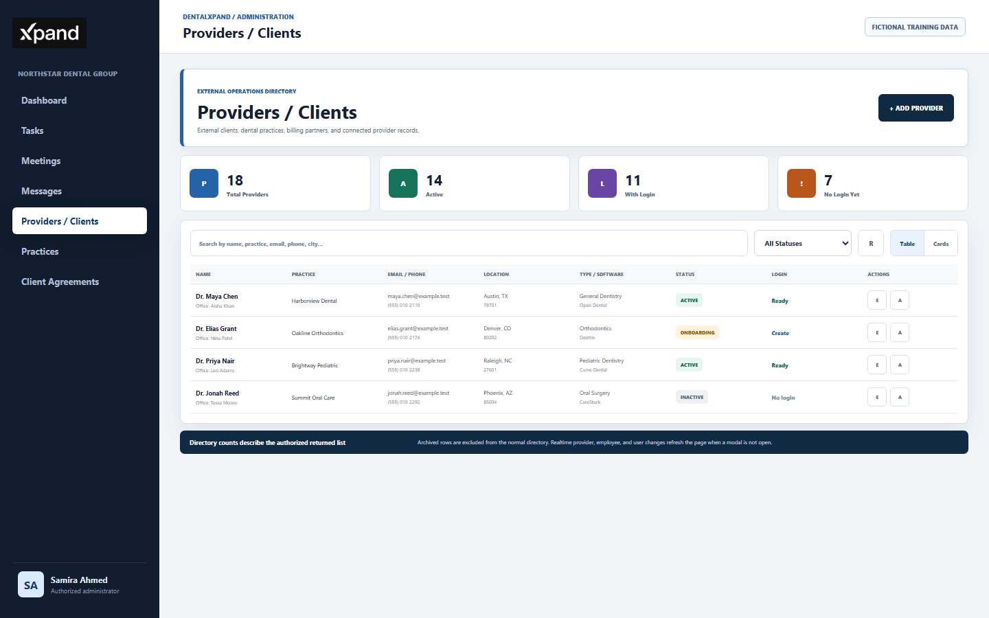Click A action for Dr. Maya Chen
The height and width of the screenshot is (618, 989).
click(900, 300)
